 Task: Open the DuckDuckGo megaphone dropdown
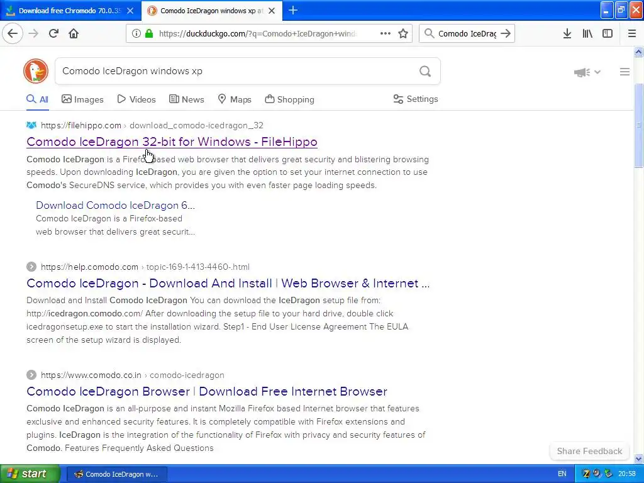click(587, 72)
